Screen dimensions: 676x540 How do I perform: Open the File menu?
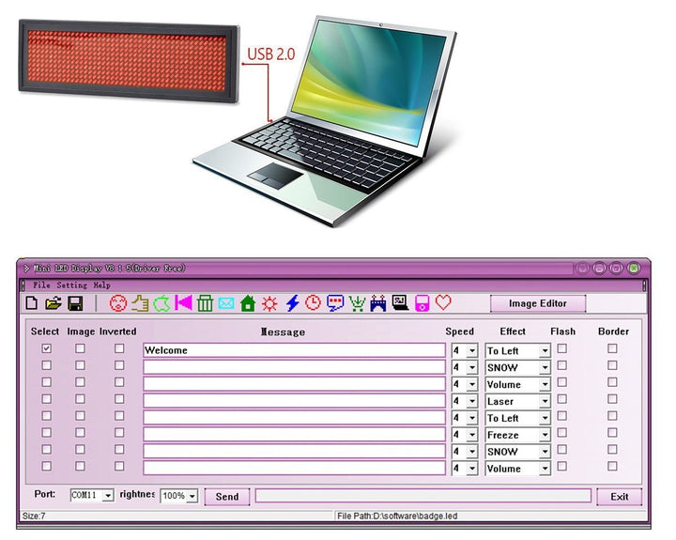(41, 285)
